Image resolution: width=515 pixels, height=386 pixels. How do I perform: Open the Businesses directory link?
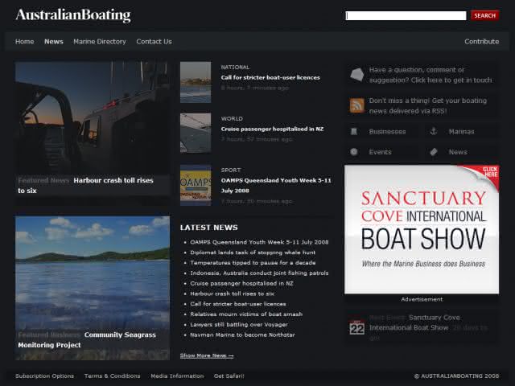pos(387,132)
